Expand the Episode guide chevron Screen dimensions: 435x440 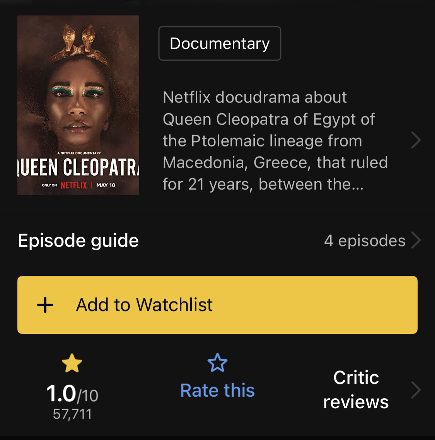416,240
